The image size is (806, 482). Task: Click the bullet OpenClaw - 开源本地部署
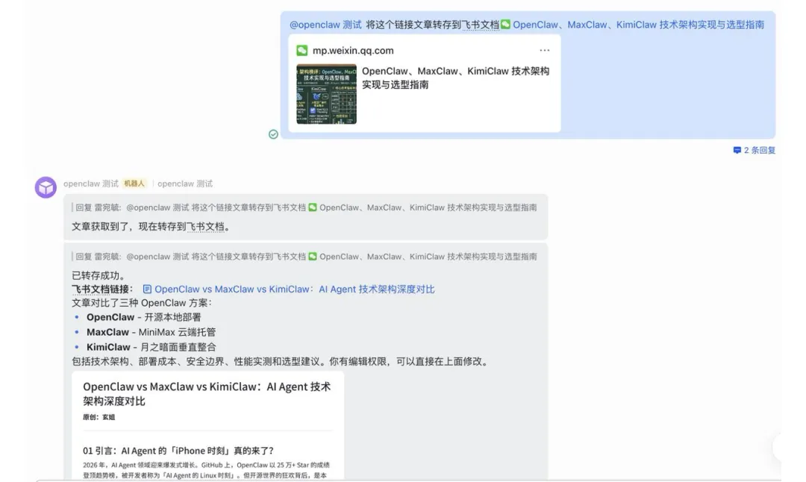[143, 317]
